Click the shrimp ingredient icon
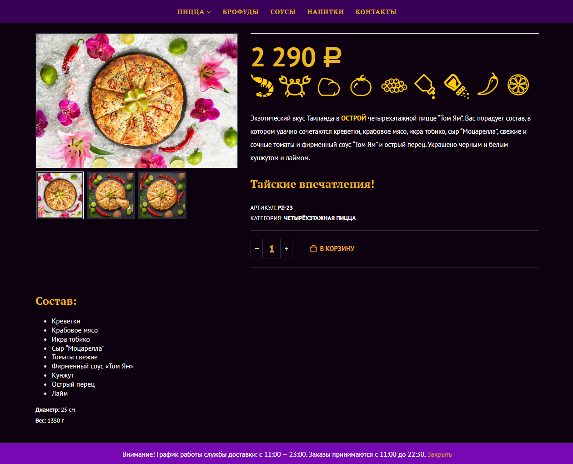The image size is (573, 464). (x=262, y=86)
